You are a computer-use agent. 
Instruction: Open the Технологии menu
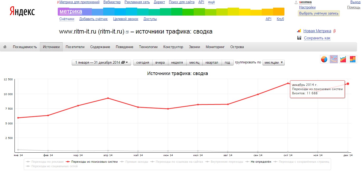point(148,47)
